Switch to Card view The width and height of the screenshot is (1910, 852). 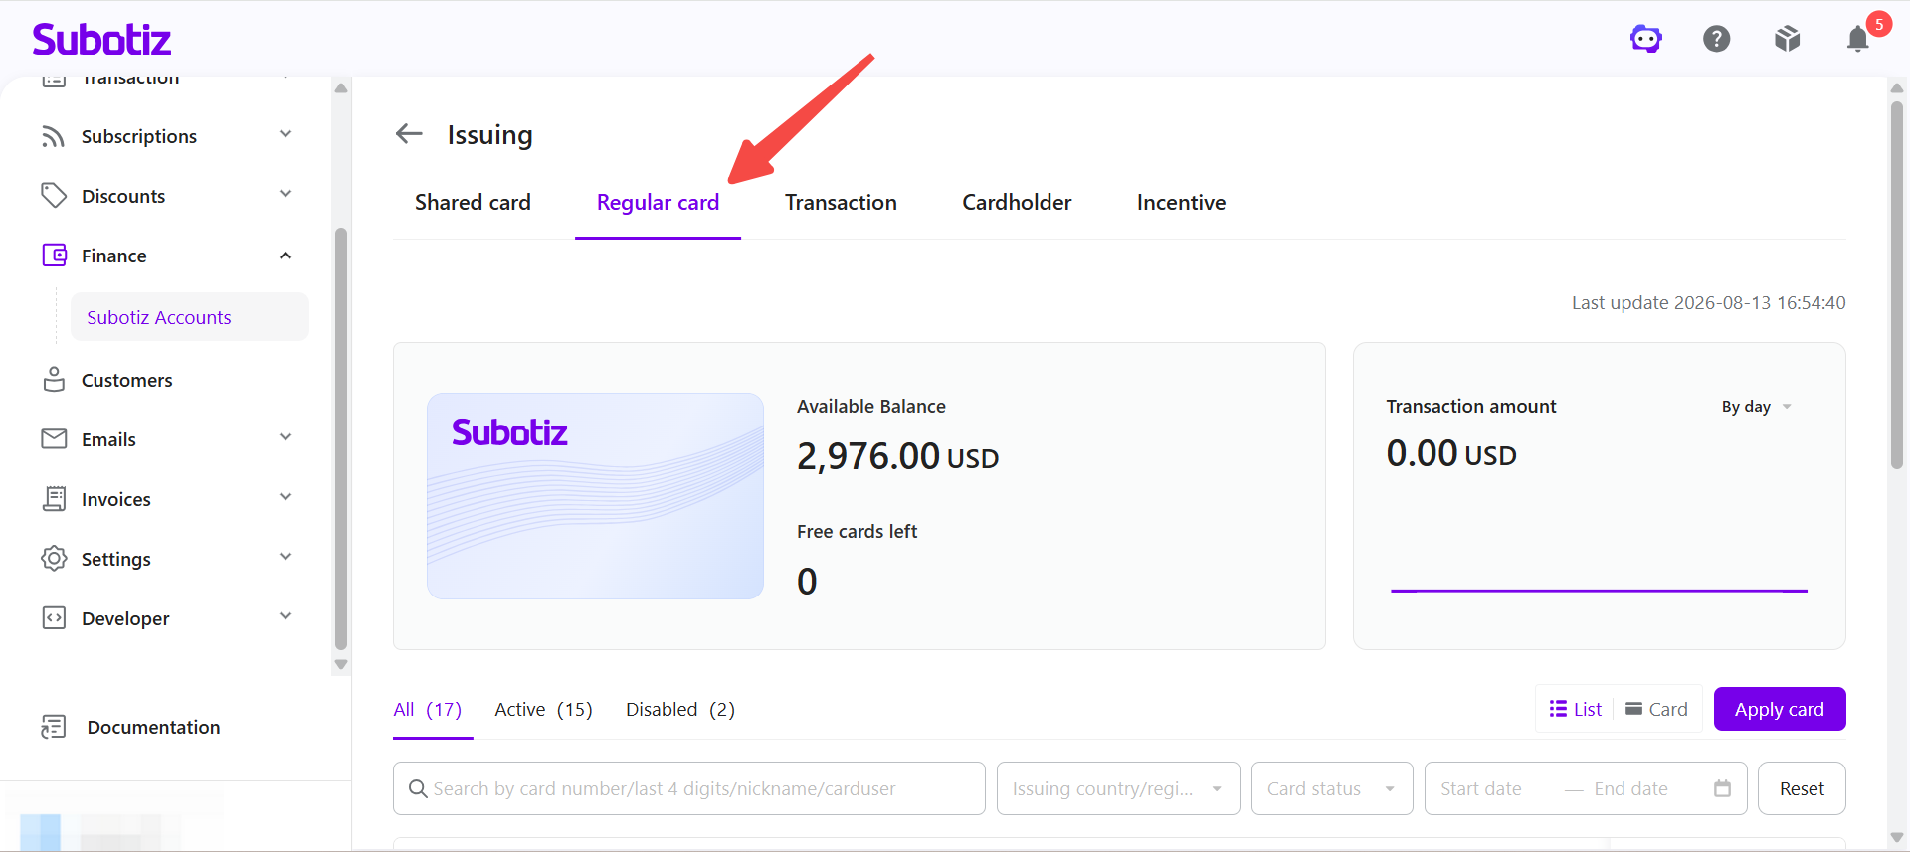(1656, 709)
